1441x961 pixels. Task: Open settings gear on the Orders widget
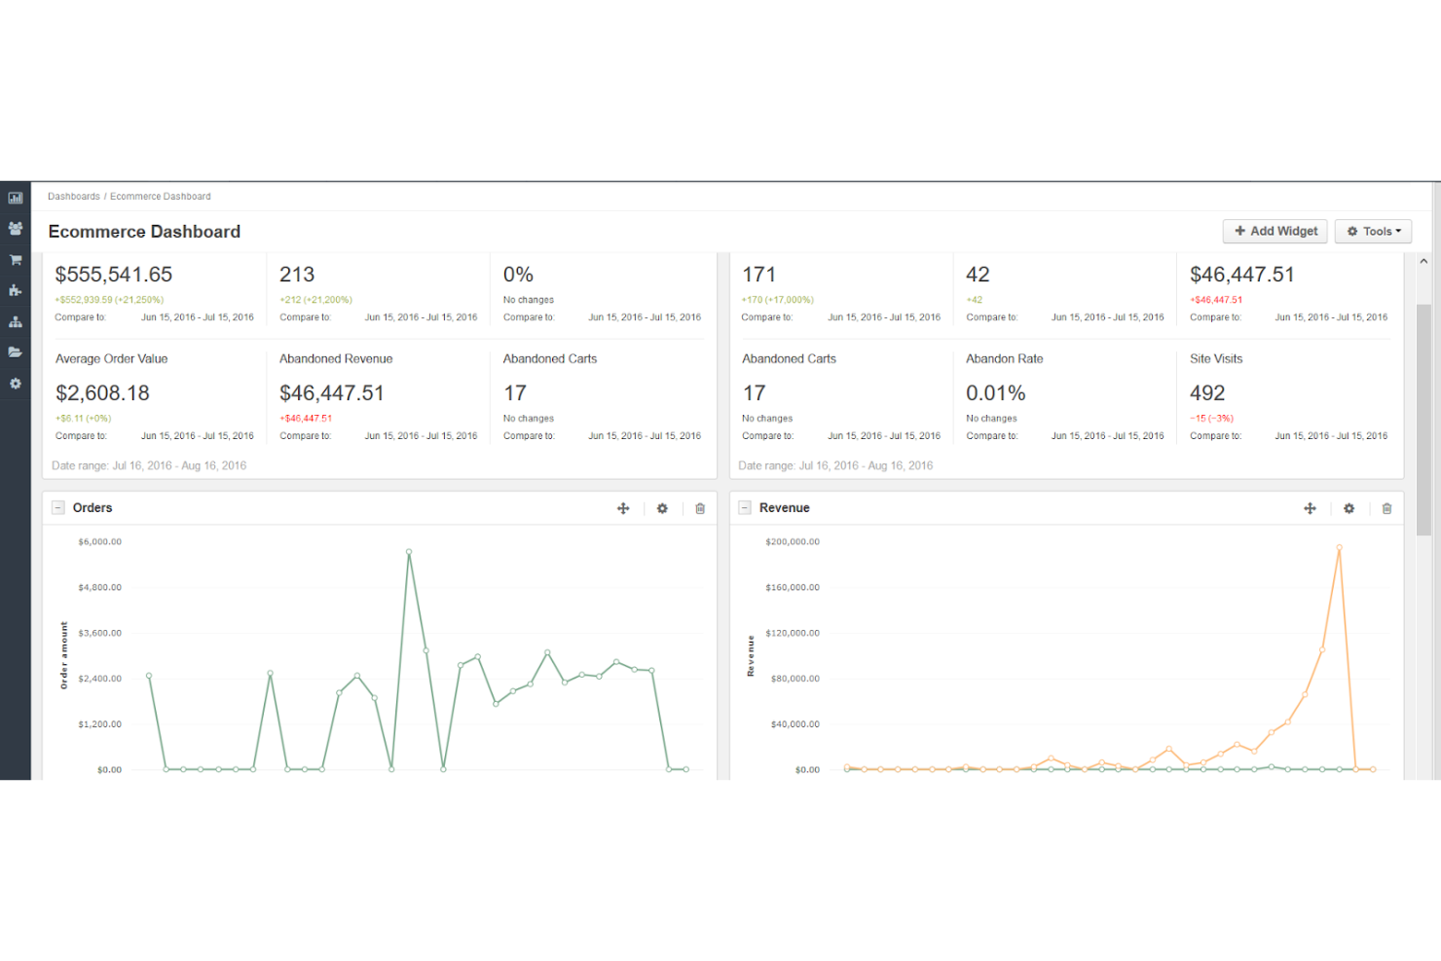point(663,508)
